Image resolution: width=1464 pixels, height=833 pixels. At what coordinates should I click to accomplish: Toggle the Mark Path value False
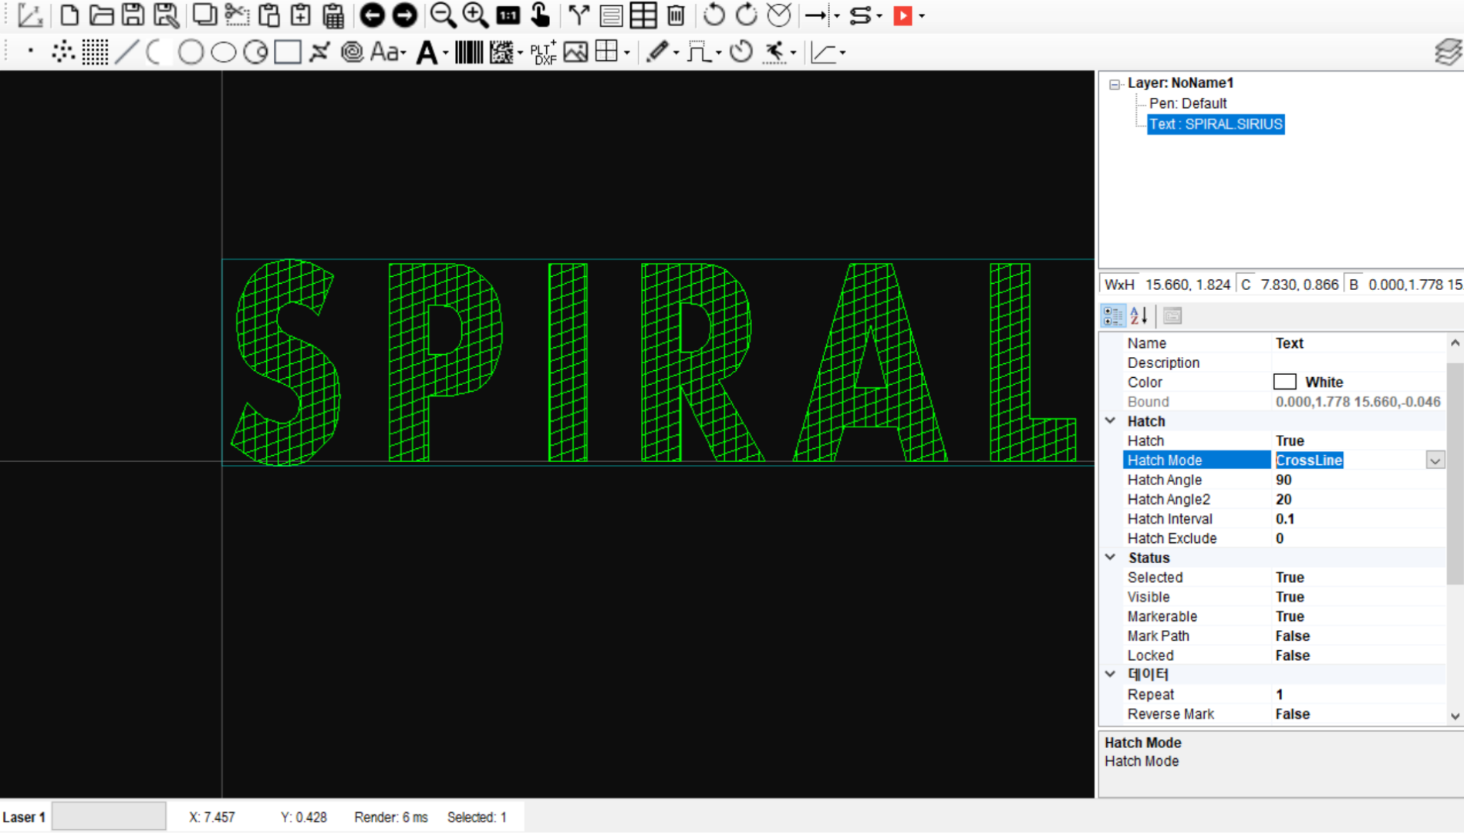(x=1292, y=636)
